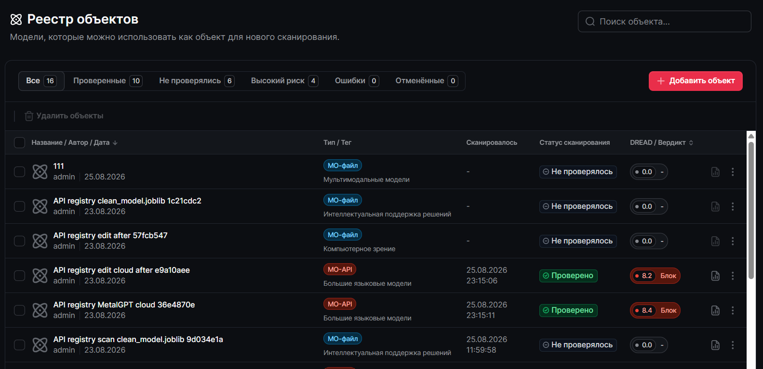Screen dimensions: 763x369
Task: Mark checkbox for MetalGPT cloud 36e4870e
Action: pyautogui.click(x=19, y=310)
